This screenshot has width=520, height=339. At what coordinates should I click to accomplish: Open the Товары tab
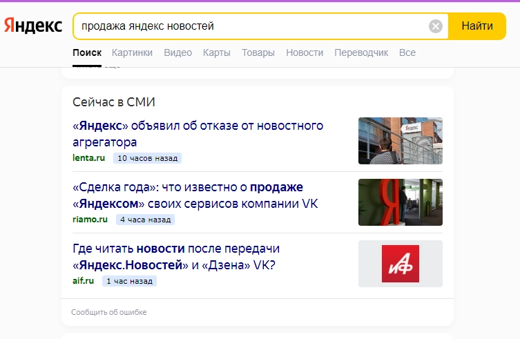(258, 52)
